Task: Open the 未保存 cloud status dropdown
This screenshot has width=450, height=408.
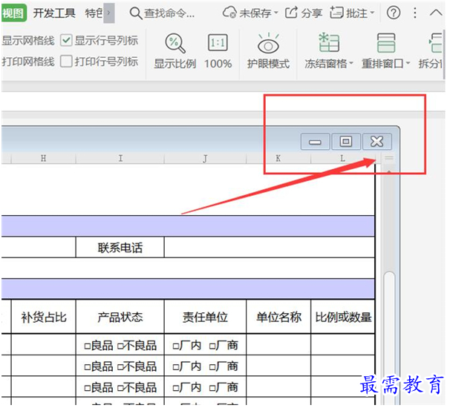Action: click(x=250, y=13)
